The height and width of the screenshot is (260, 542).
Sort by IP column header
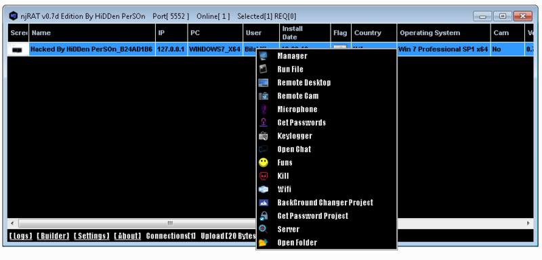(172, 33)
